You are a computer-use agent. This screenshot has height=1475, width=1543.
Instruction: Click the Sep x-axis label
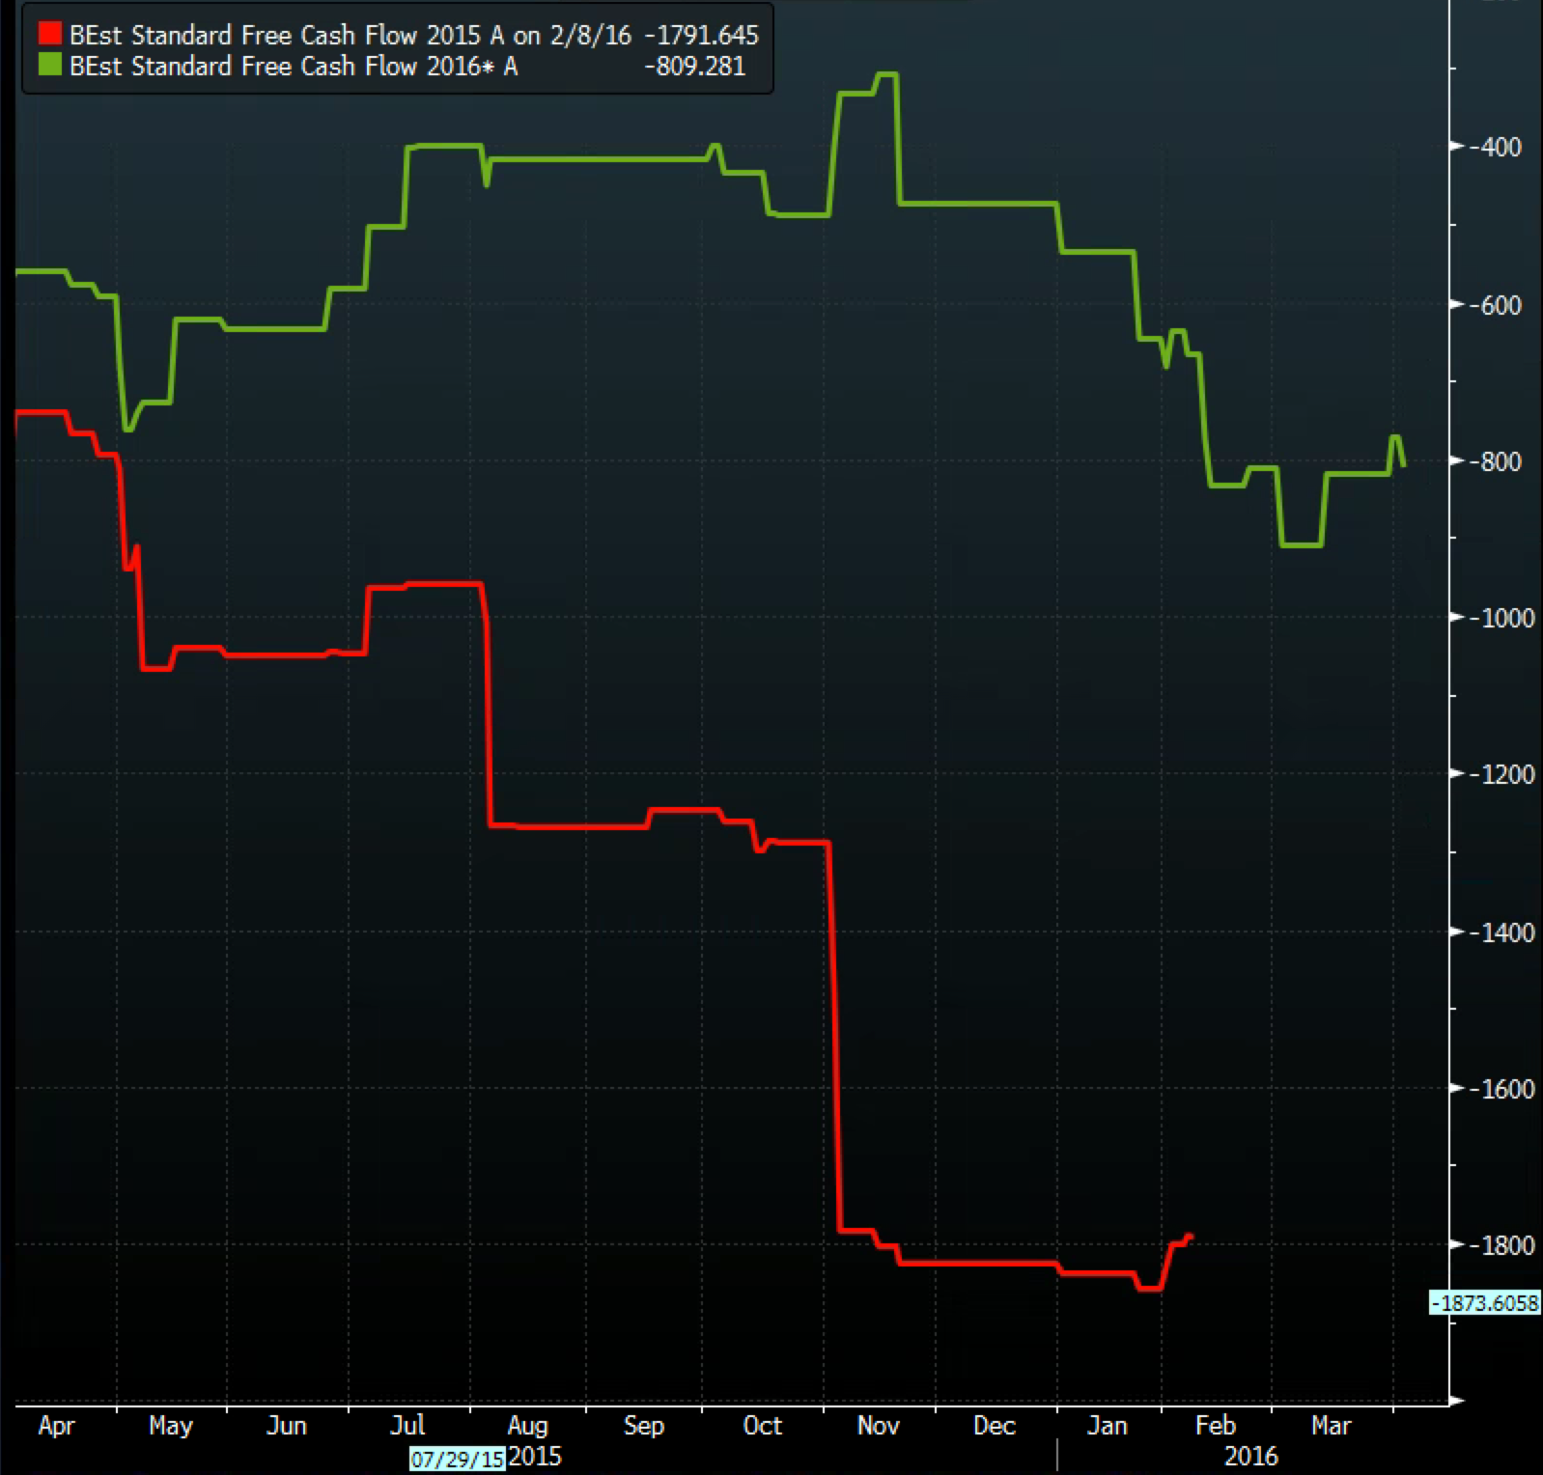644,1427
